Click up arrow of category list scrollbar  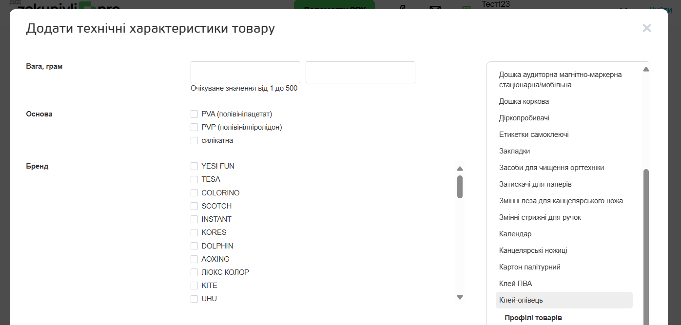[646, 69]
